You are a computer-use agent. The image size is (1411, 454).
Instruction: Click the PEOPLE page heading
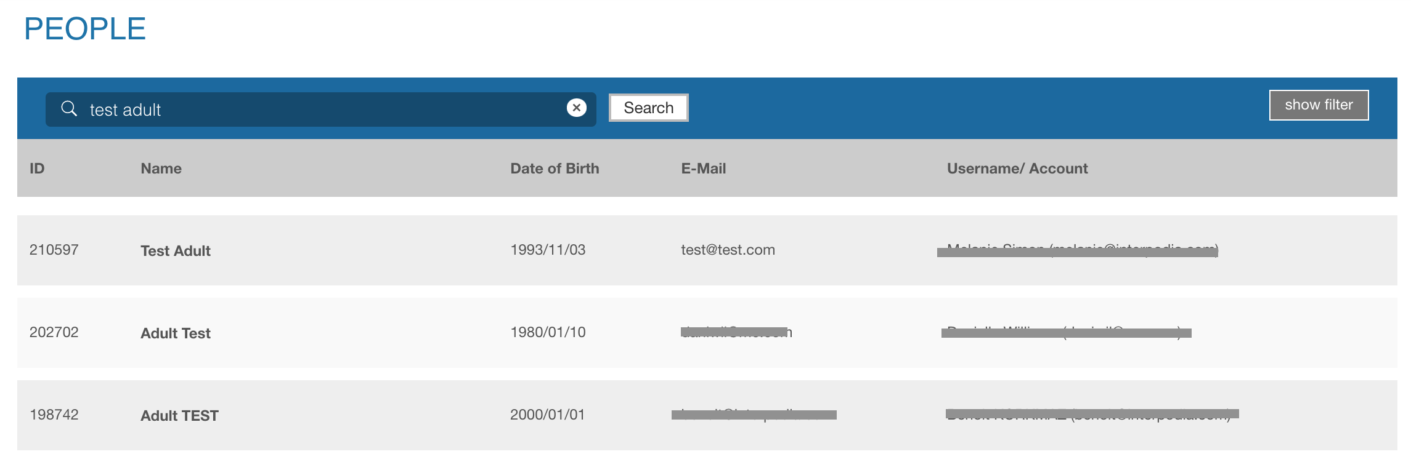click(85, 29)
